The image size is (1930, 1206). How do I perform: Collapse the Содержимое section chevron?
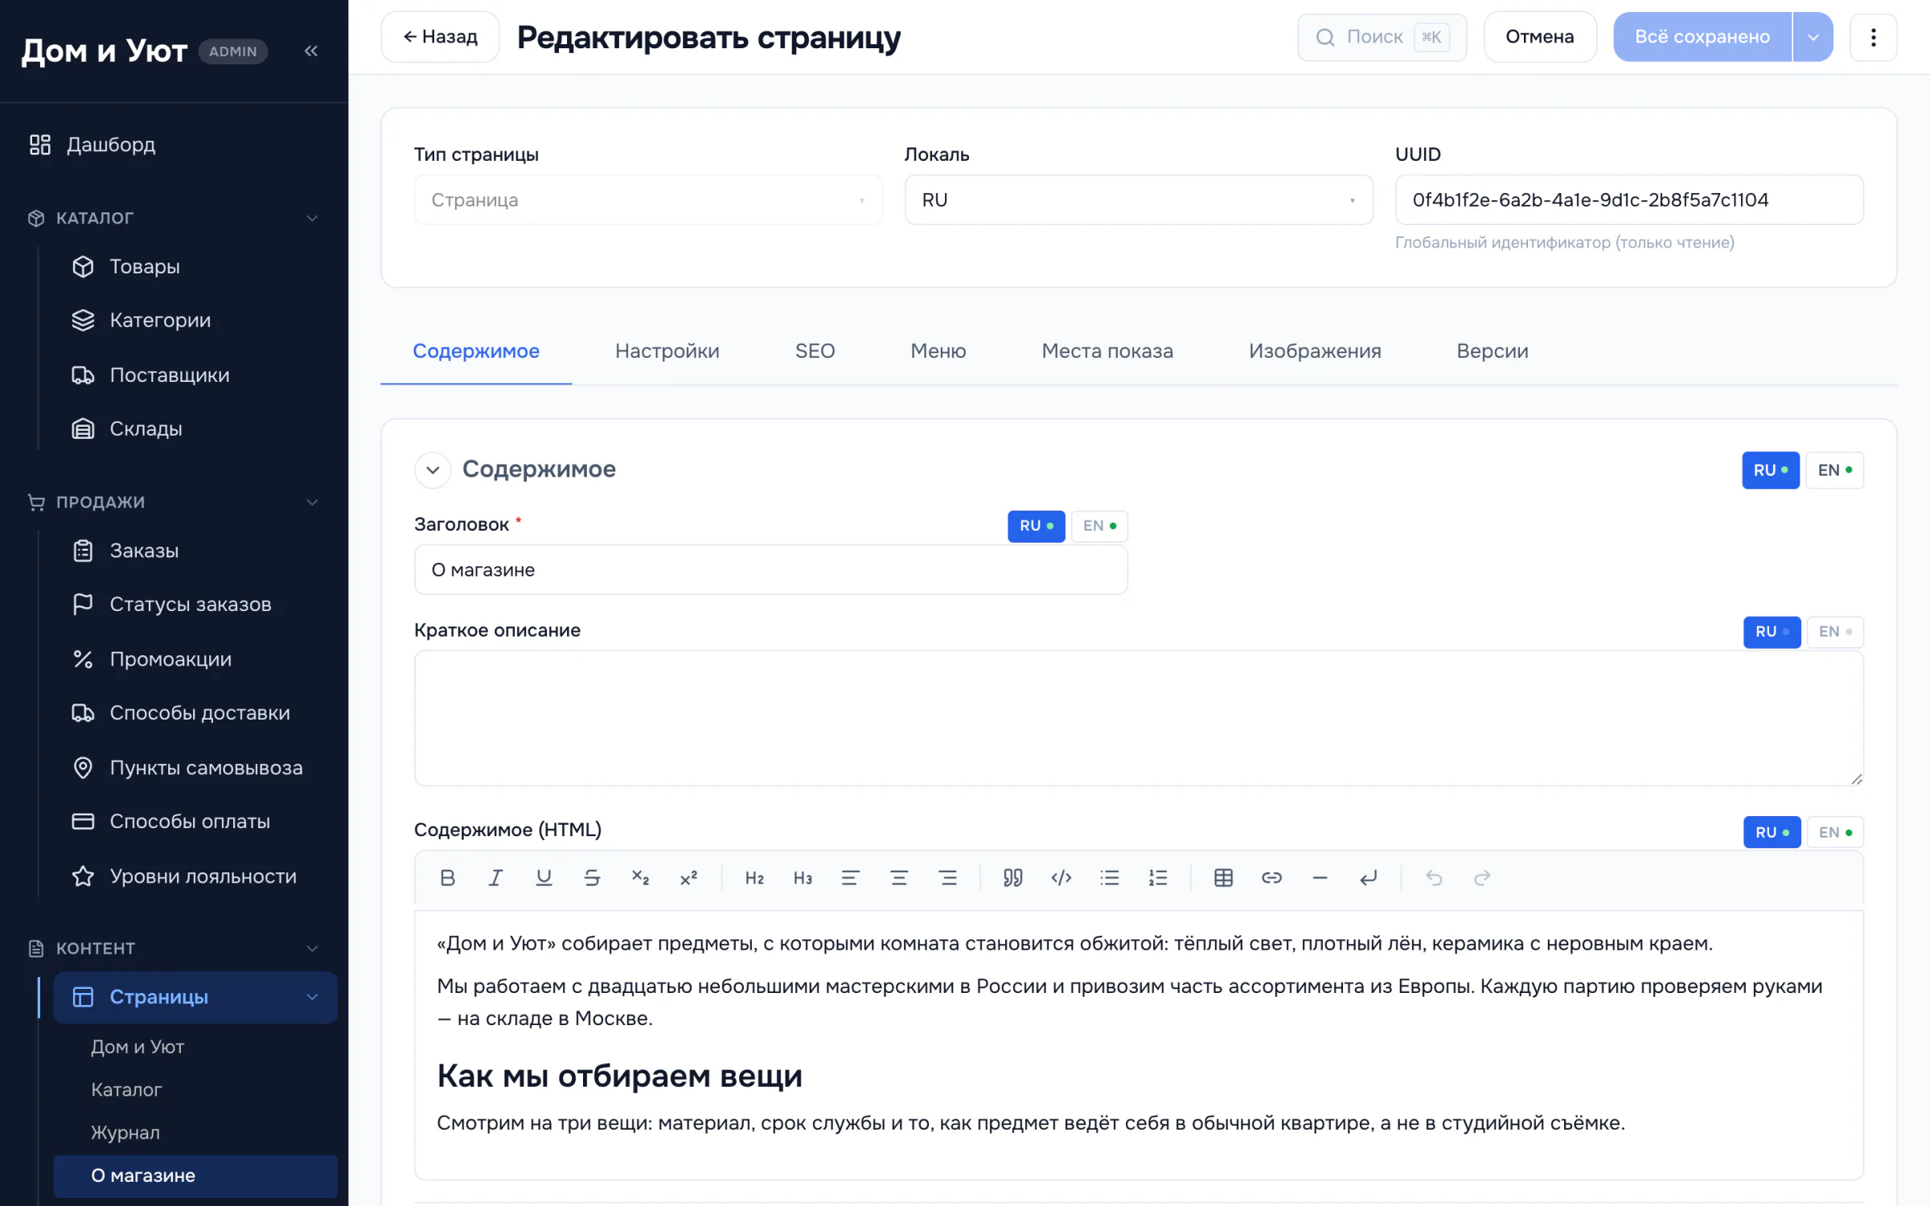[x=433, y=470]
